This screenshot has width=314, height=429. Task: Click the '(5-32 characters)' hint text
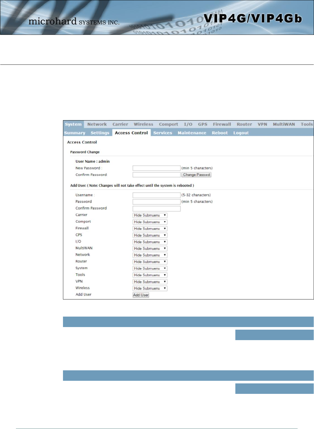click(196, 195)
